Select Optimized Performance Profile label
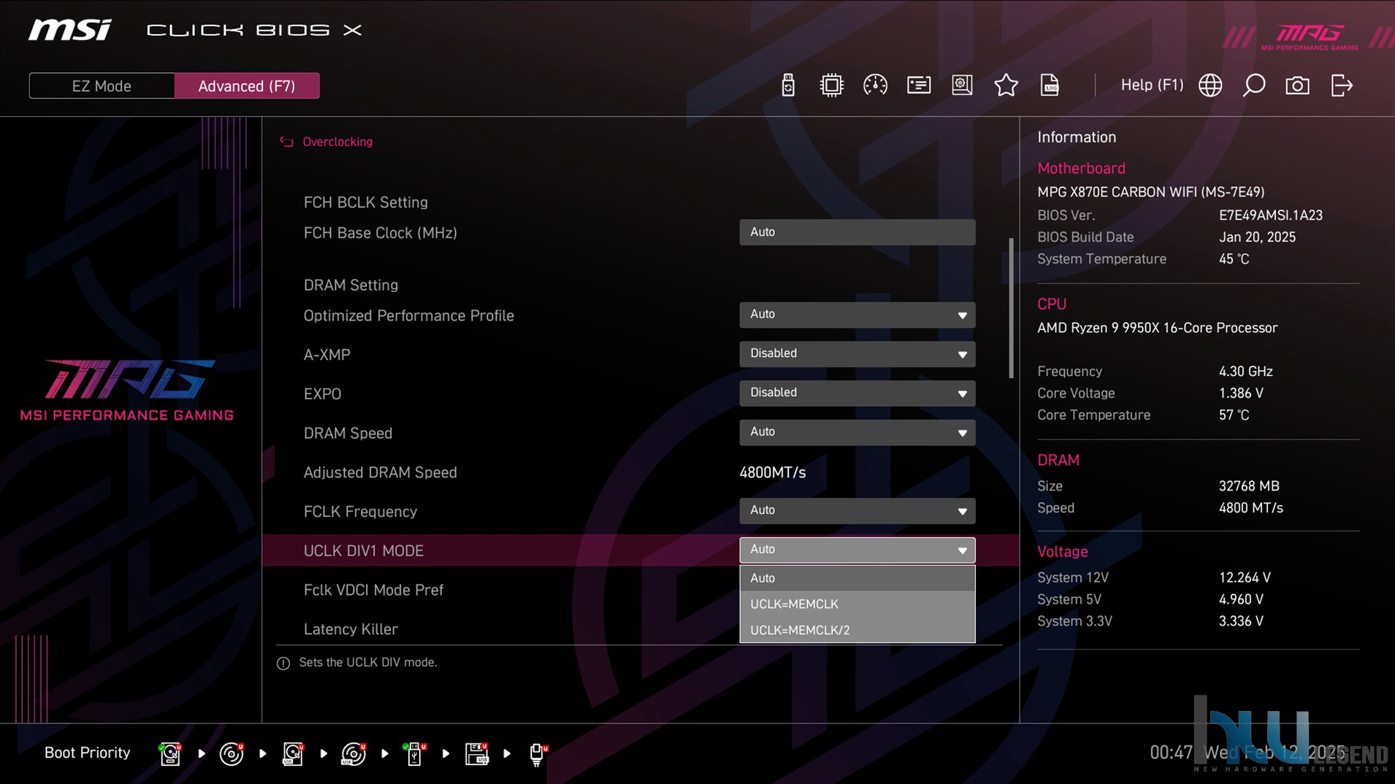 408,315
